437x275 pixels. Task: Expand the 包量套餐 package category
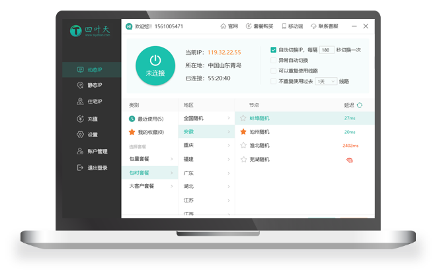[x=149, y=159]
